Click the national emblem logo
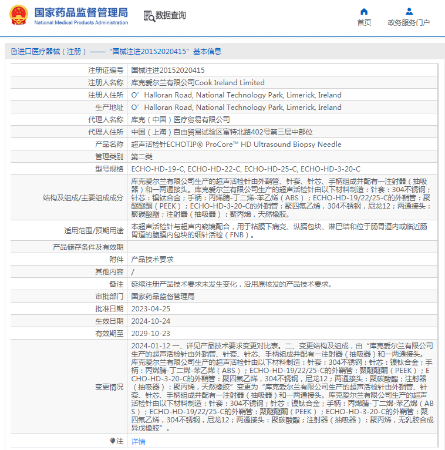 click(19, 15)
